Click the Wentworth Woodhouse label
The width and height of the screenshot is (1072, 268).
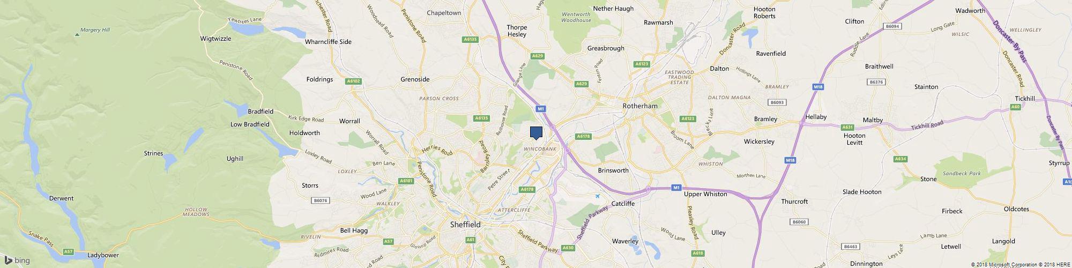[x=576, y=17]
